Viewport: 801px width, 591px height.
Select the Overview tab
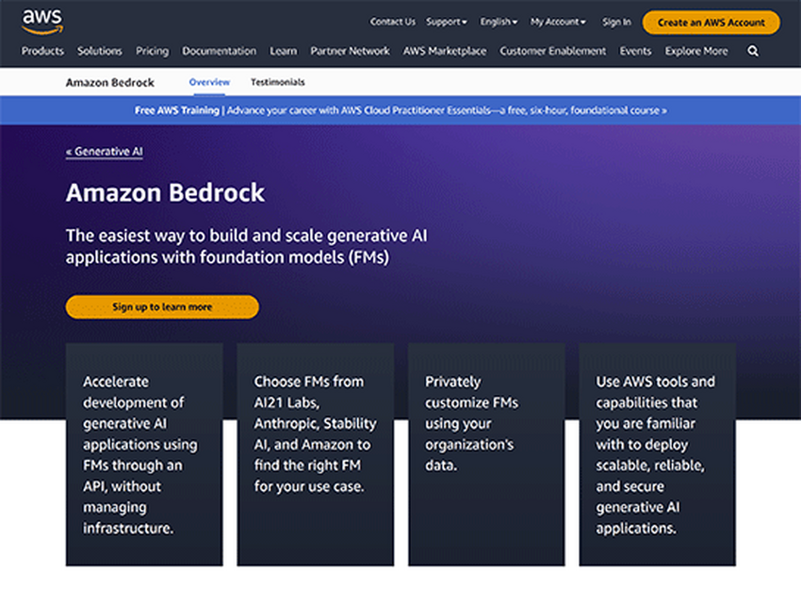209,83
